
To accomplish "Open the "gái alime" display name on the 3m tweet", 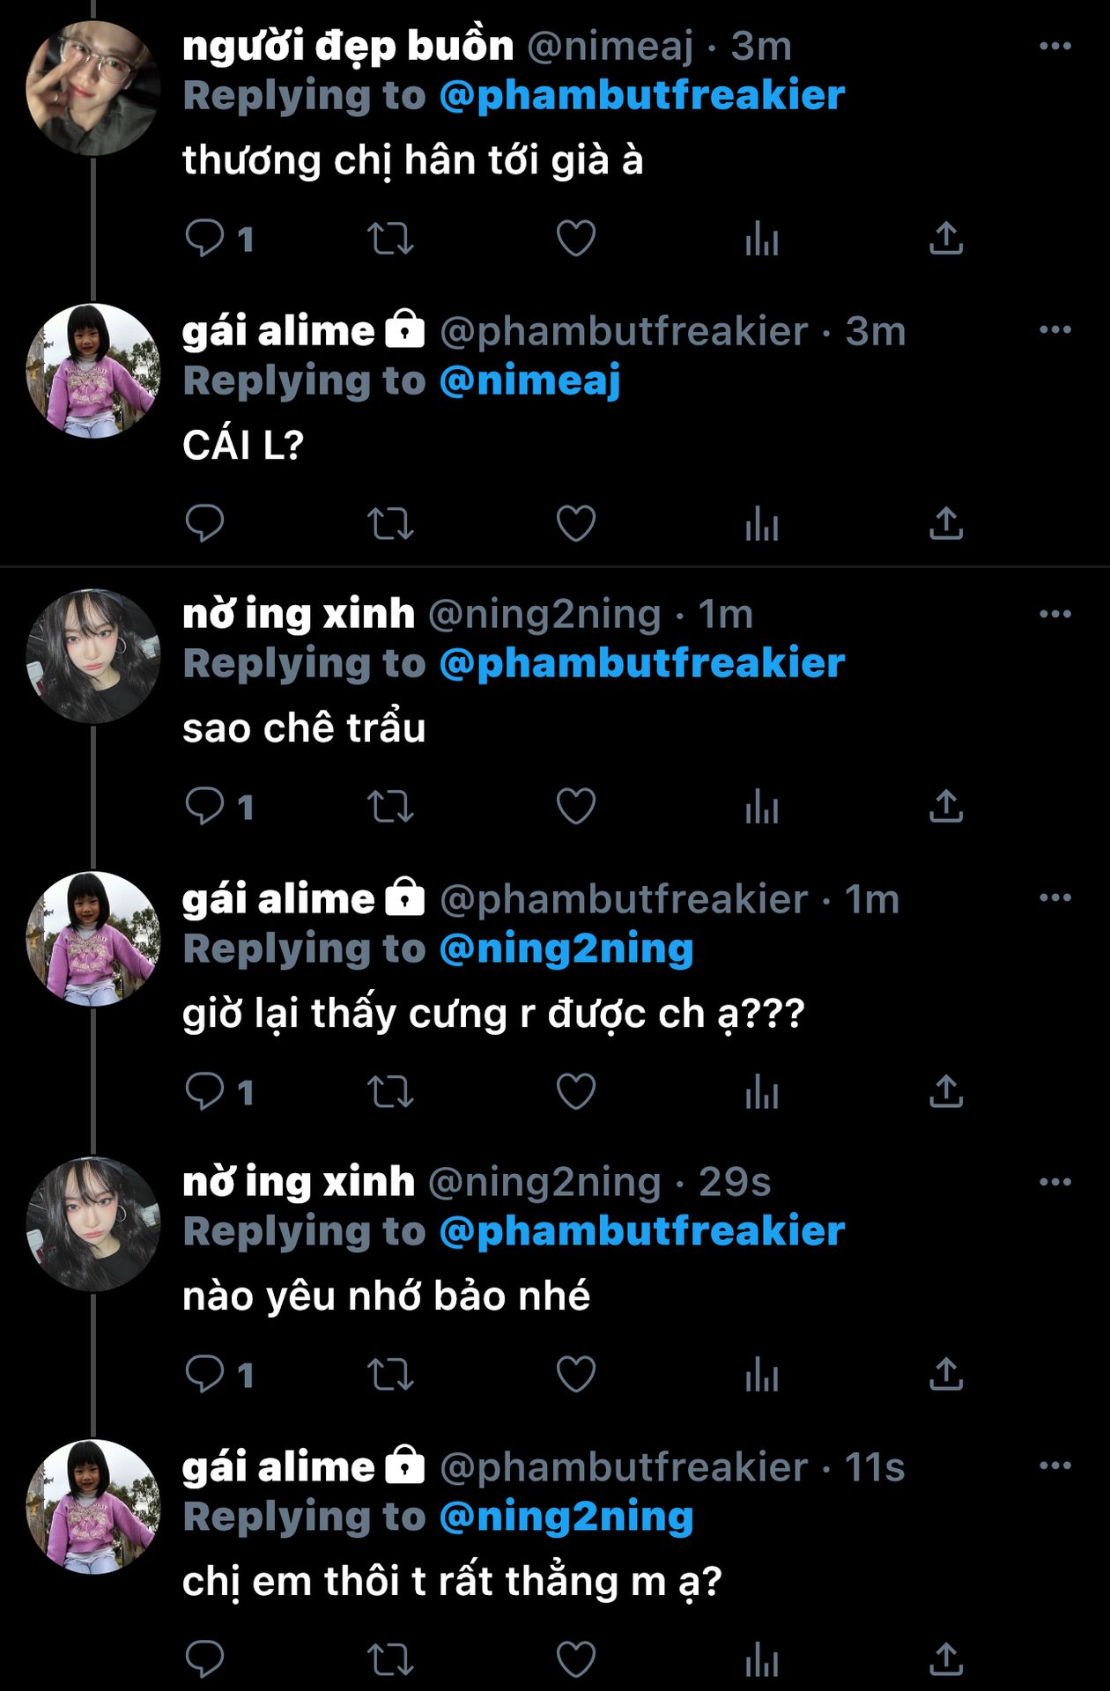I will point(278,332).
